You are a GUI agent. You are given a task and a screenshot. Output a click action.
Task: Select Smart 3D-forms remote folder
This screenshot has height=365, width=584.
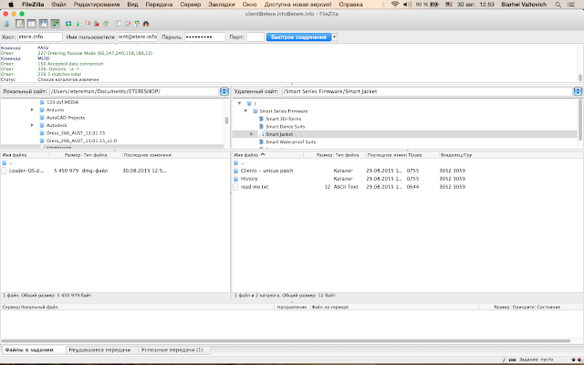[284, 119]
